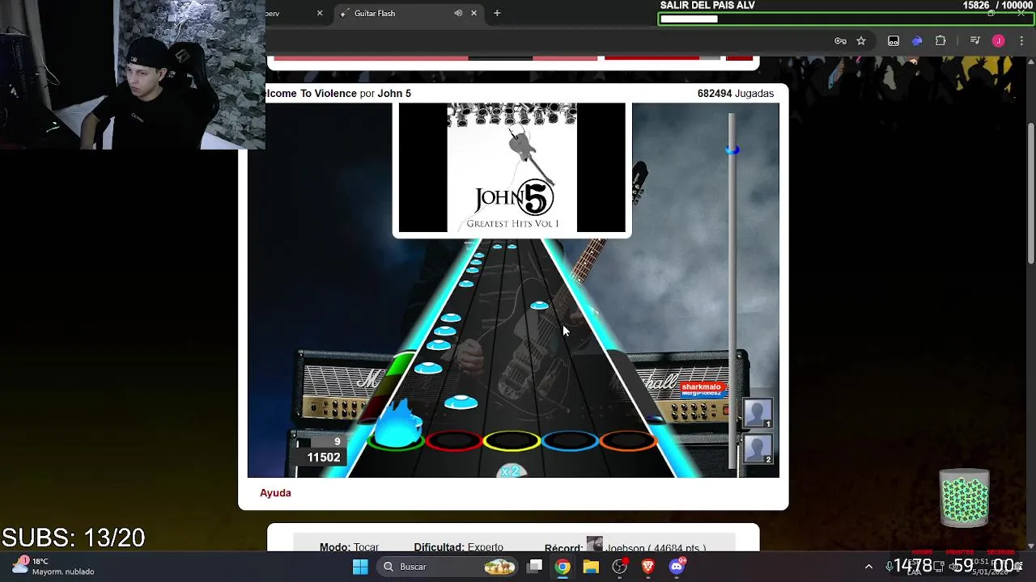Viewport: 1036px width, 582px height.
Task: Open Task View on the taskbar
Action: point(534,567)
